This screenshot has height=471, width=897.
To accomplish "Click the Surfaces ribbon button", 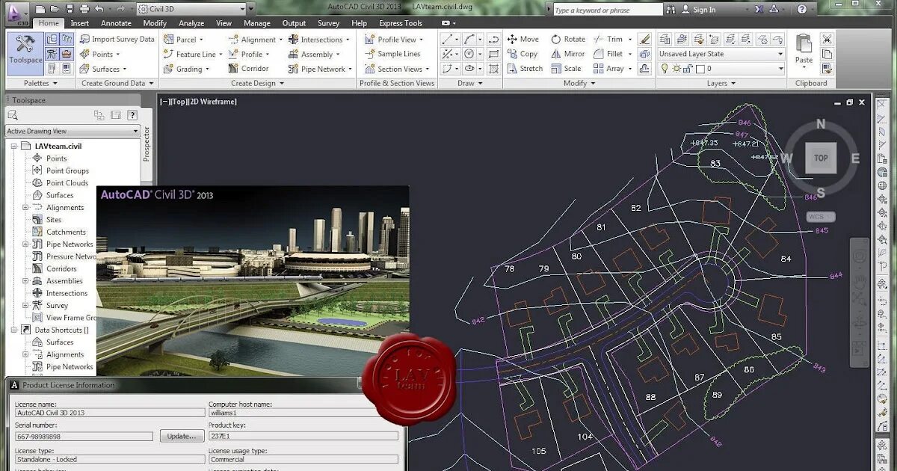I will click(x=103, y=68).
